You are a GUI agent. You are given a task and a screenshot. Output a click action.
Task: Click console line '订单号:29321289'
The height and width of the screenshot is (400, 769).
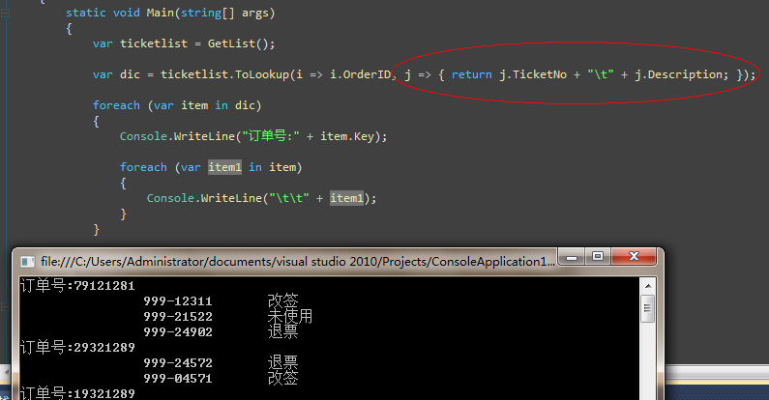[x=77, y=347]
